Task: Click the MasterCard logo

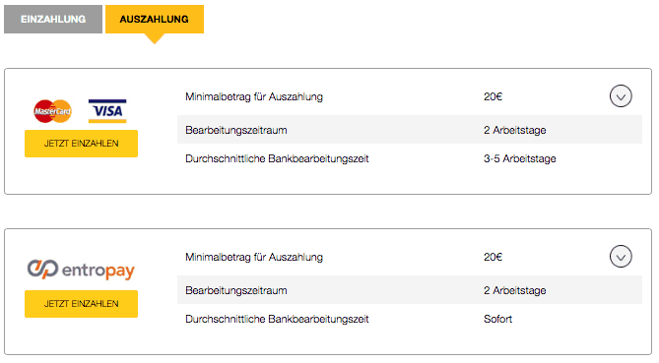Action: (x=52, y=111)
